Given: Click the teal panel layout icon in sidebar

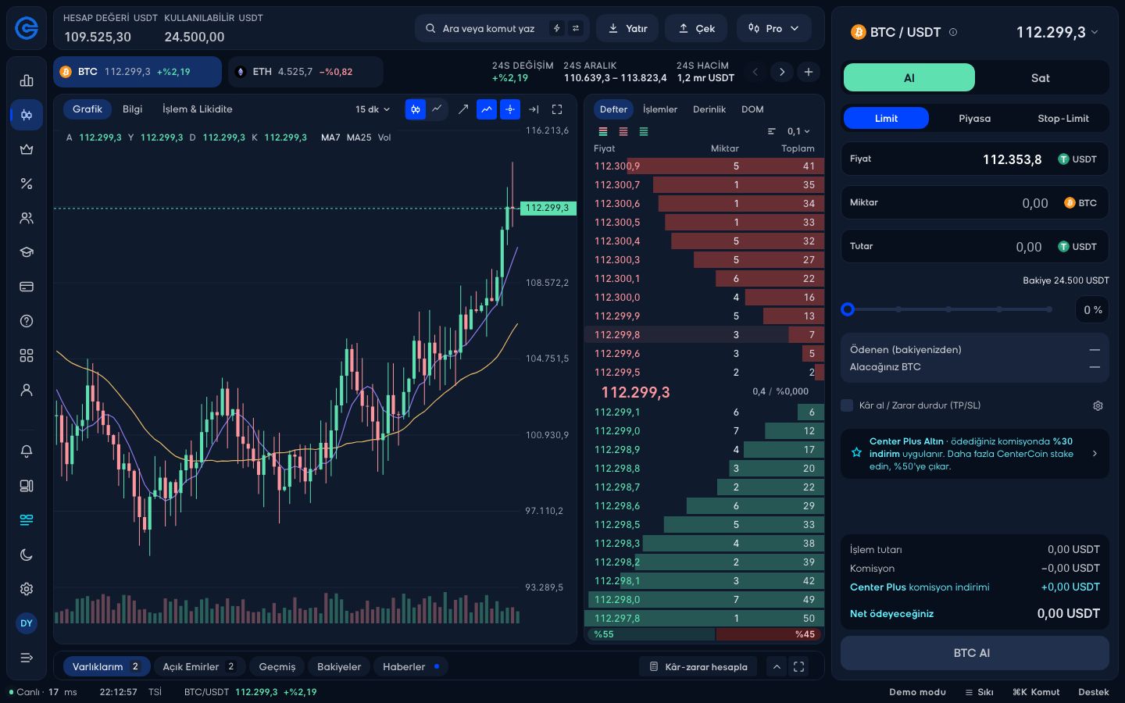Looking at the screenshot, I should click(27, 520).
